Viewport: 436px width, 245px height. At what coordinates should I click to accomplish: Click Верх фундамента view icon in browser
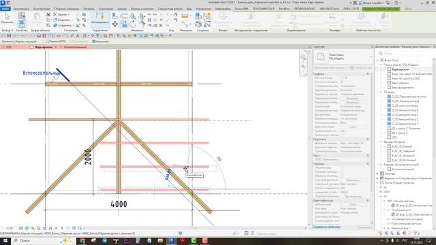389,88
